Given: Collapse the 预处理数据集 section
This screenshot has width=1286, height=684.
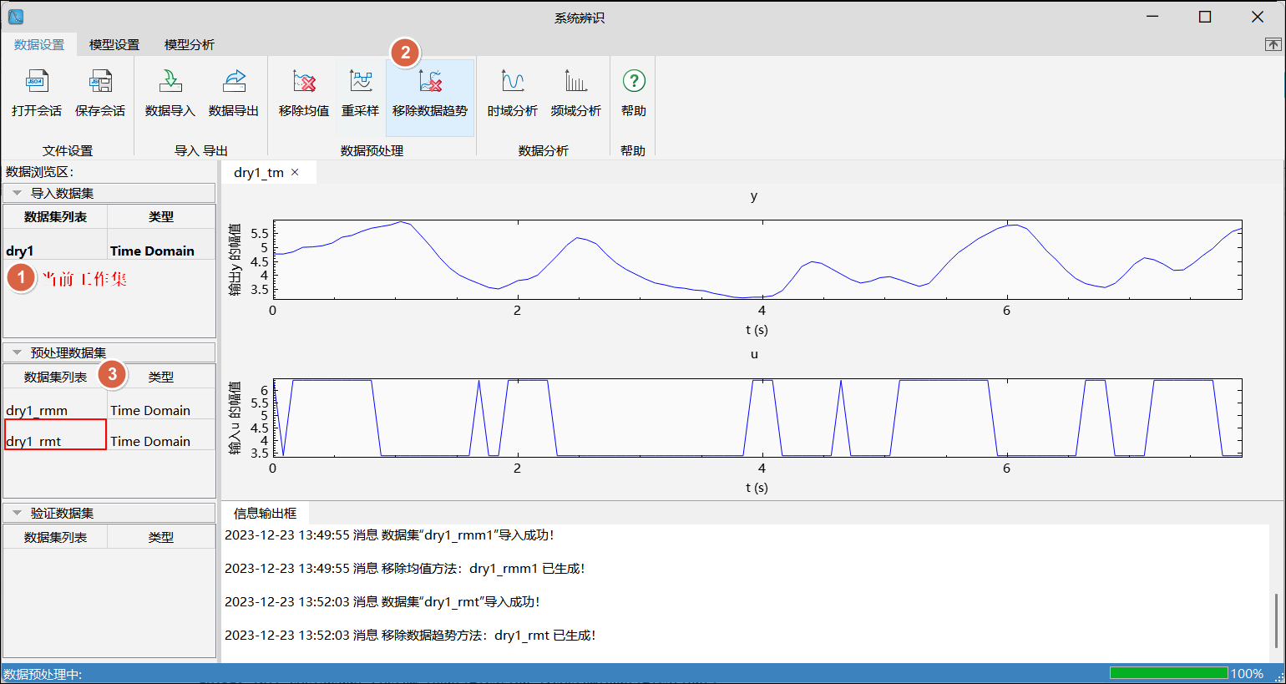Looking at the screenshot, I should point(17,352).
